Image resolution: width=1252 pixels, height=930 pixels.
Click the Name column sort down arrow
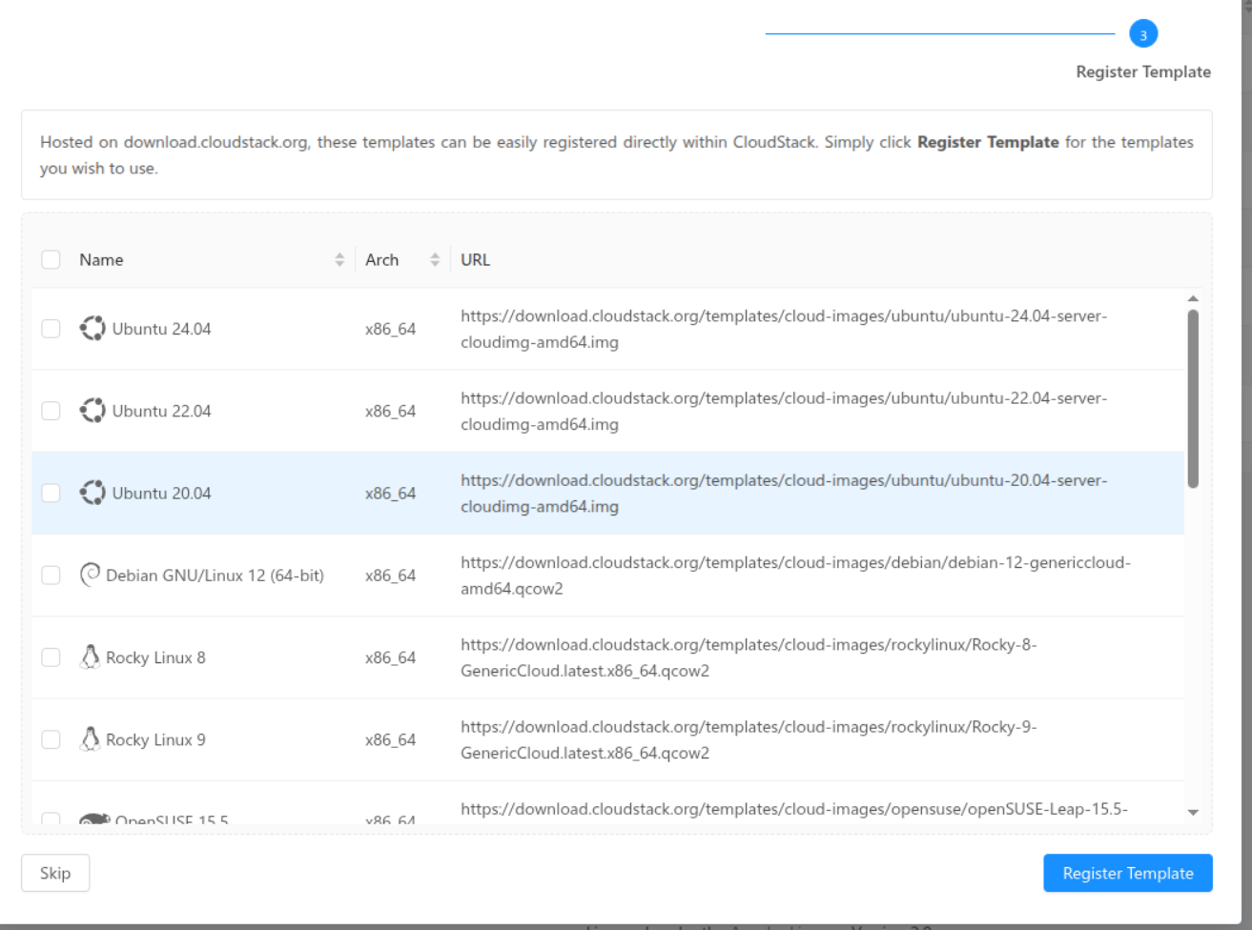point(339,264)
